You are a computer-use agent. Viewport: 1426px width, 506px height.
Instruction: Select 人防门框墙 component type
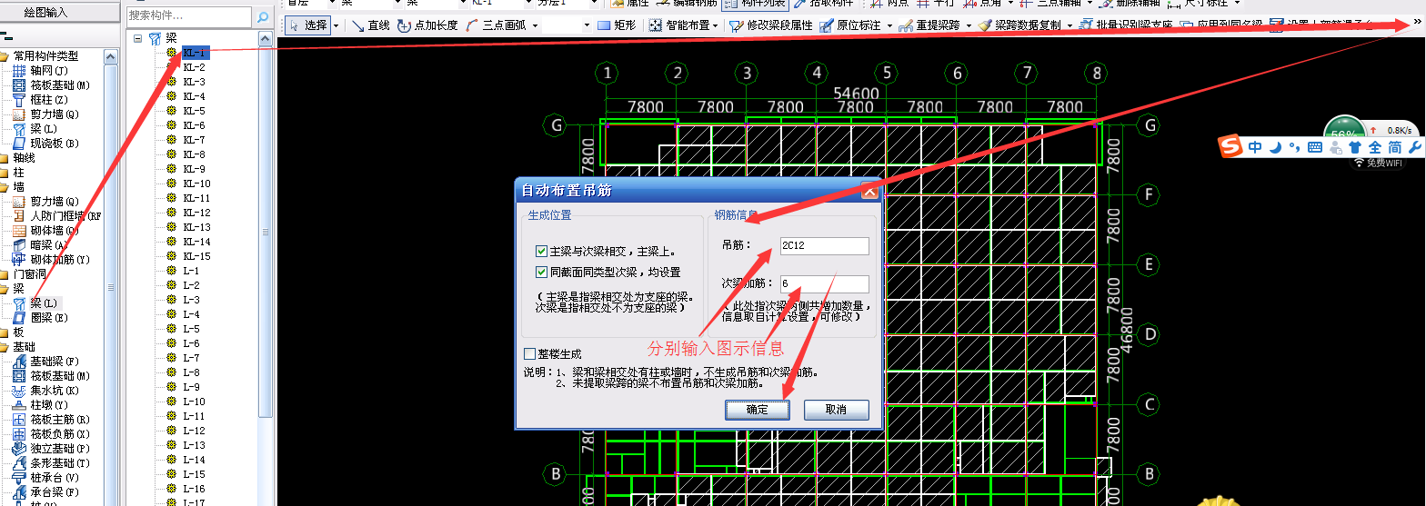coord(57,216)
